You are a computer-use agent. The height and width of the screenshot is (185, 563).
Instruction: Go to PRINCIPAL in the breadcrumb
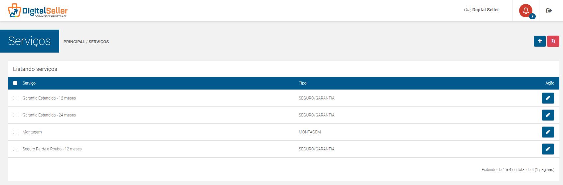[74, 42]
